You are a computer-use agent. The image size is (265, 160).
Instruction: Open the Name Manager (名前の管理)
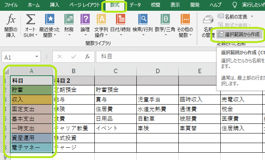tap(208, 26)
